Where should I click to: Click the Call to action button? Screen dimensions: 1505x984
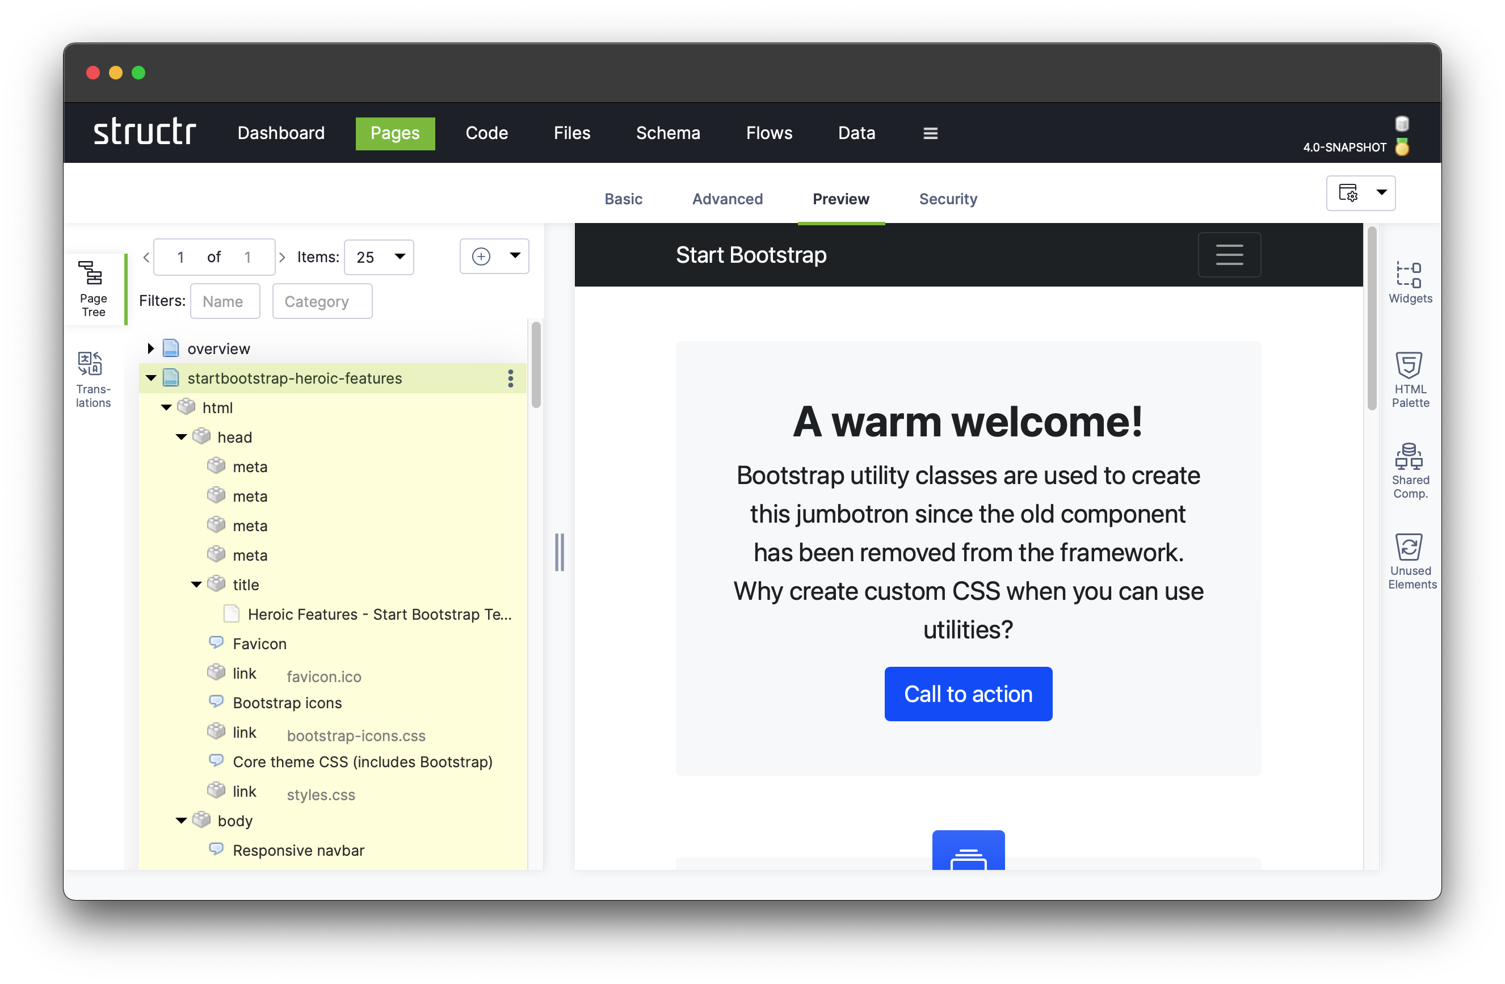point(968,693)
